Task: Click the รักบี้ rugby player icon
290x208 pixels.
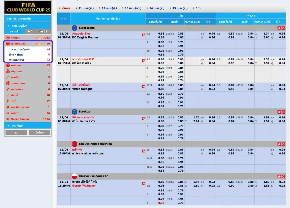Action: tap(8, 101)
